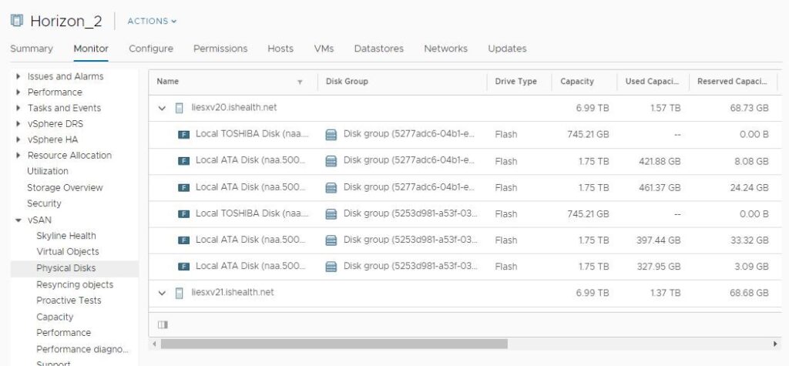Image resolution: width=789 pixels, height=366 pixels.
Task: Click flash icon of ATA disk with 421.88 GB used
Action: [x=183, y=161]
